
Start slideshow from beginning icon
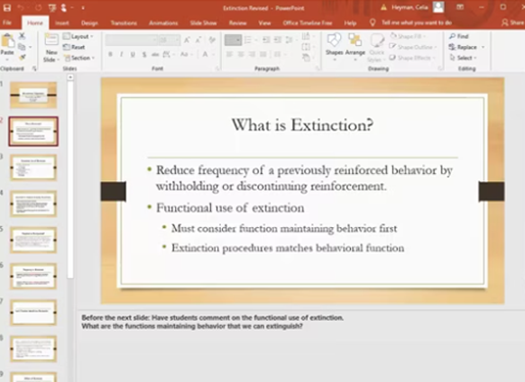point(52,7)
